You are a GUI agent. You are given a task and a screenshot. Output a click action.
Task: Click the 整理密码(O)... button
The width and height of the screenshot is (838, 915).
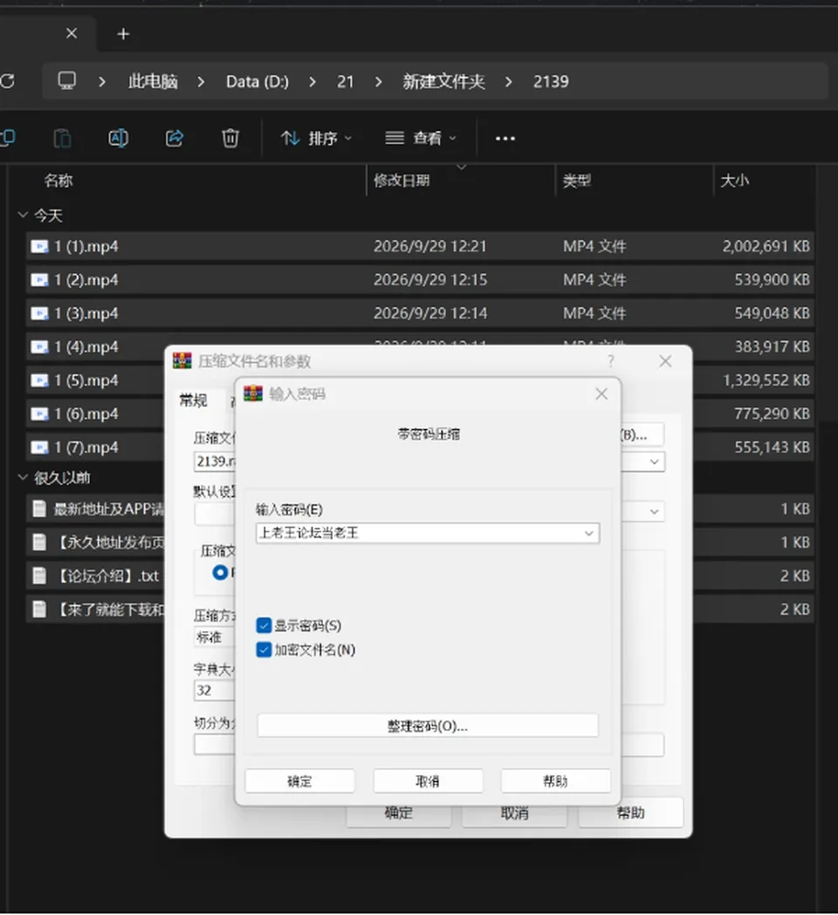(x=428, y=726)
